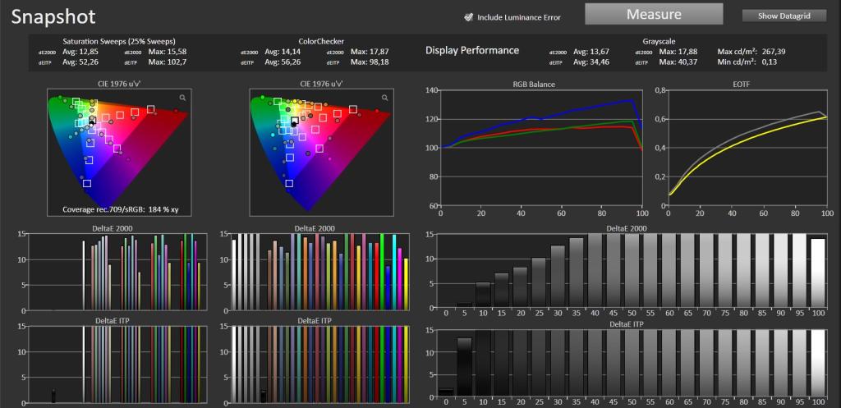Open zoom magnifier on left CIE 1976 chart
Viewport: 841px width, 408px height.
183,98
